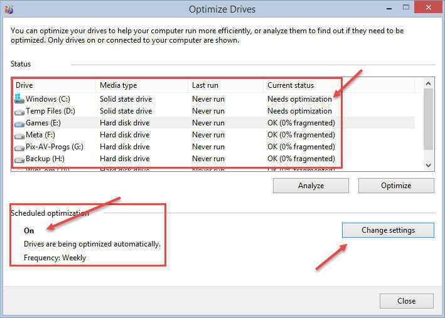The width and height of the screenshot is (445, 318).
Task: Sort by the Media type column header
Action: pos(142,85)
